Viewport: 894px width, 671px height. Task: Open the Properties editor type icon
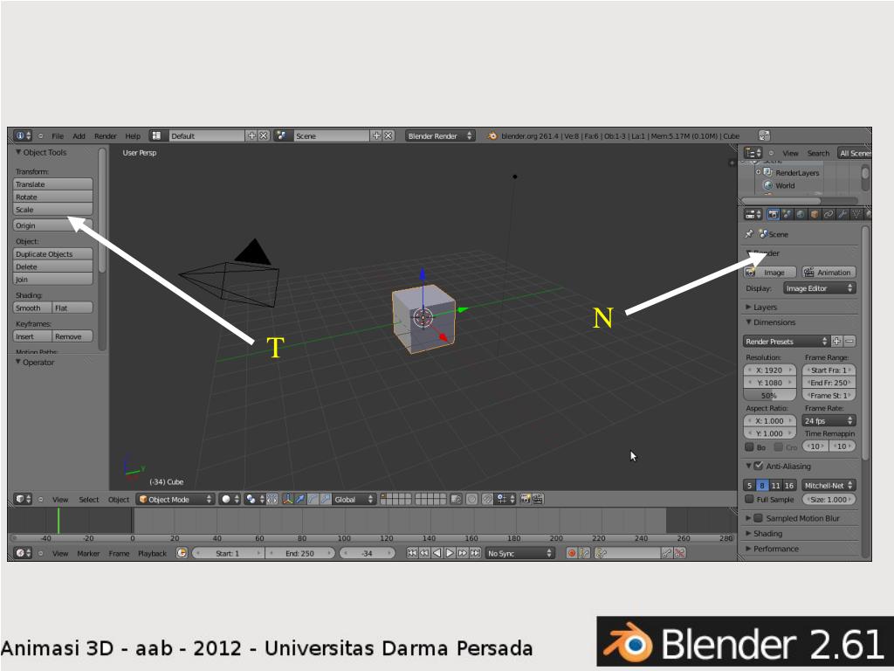click(753, 215)
